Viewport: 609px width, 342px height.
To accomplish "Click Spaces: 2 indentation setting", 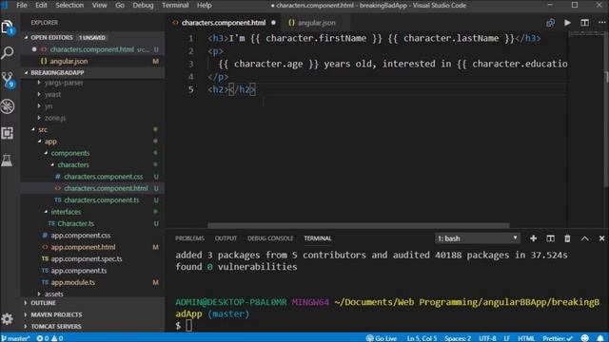I will [458, 338].
